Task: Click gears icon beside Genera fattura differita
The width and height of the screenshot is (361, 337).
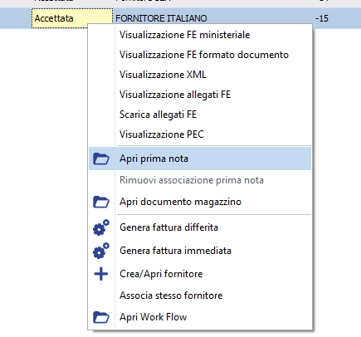Action: click(x=101, y=227)
